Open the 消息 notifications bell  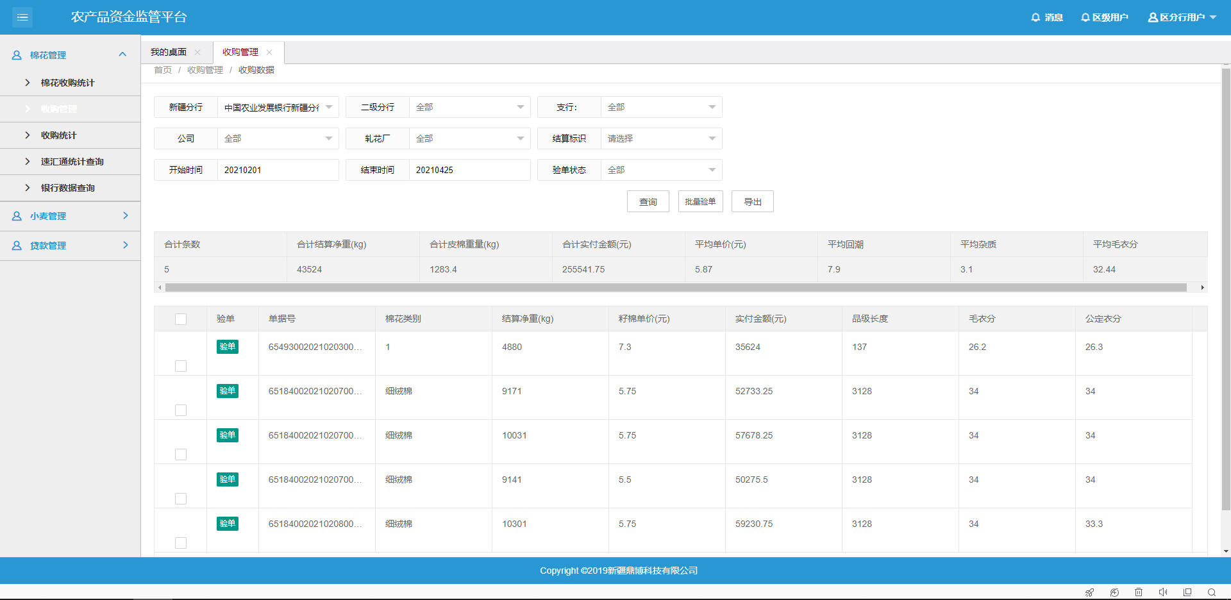(1046, 17)
